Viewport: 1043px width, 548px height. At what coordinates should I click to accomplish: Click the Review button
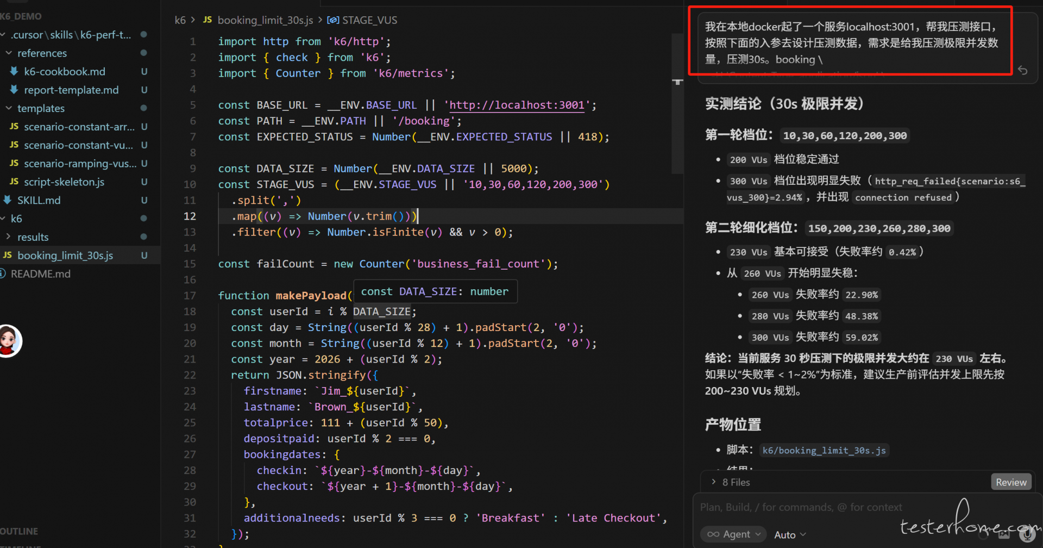coord(1010,482)
